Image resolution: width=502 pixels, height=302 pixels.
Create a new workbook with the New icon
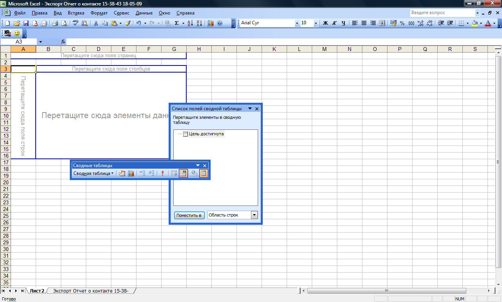[x=7, y=23]
